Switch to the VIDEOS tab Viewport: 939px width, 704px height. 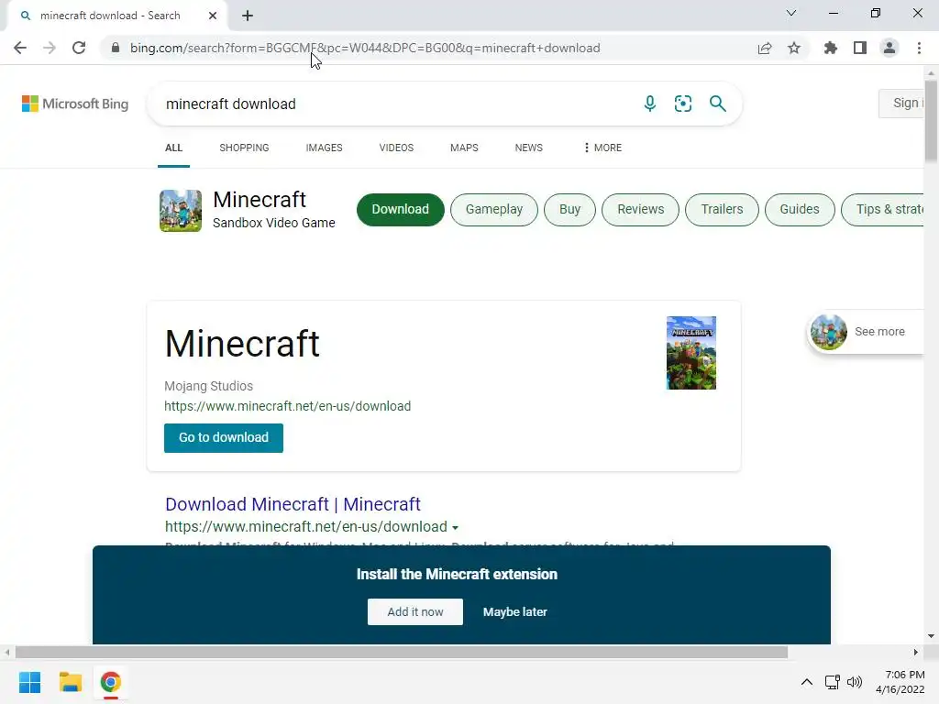tap(396, 148)
